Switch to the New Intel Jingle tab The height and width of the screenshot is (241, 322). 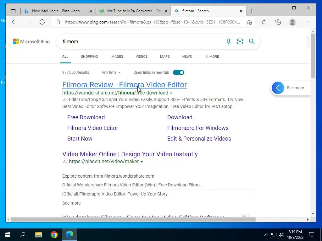click(x=55, y=11)
